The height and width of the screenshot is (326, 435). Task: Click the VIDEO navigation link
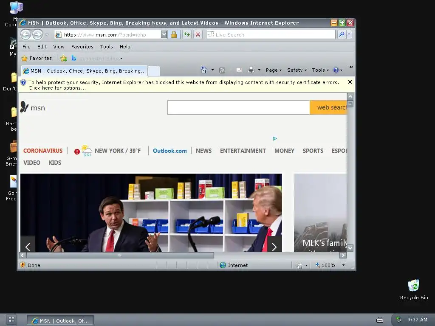point(31,163)
